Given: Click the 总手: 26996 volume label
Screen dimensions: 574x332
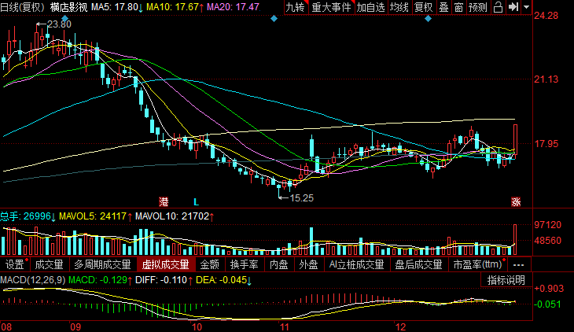Looking at the screenshot, I should [x=28, y=216].
